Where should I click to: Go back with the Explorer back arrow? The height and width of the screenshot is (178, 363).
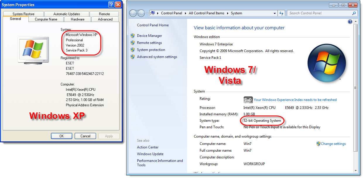point(133,13)
